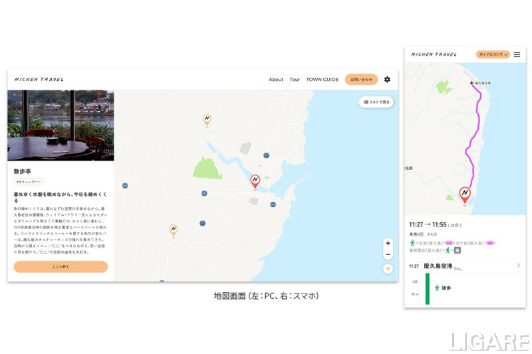Switch to list view with リストで見る
The image size is (532, 354).
376,102
